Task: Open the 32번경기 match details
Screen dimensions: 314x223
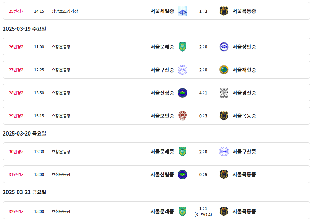Action: click(17, 211)
